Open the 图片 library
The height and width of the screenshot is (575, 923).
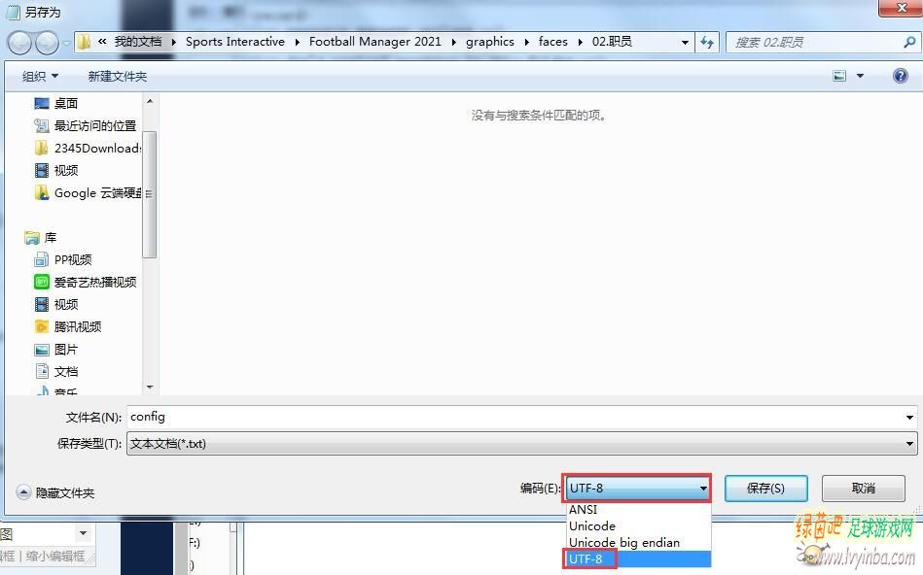(x=66, y=350)
